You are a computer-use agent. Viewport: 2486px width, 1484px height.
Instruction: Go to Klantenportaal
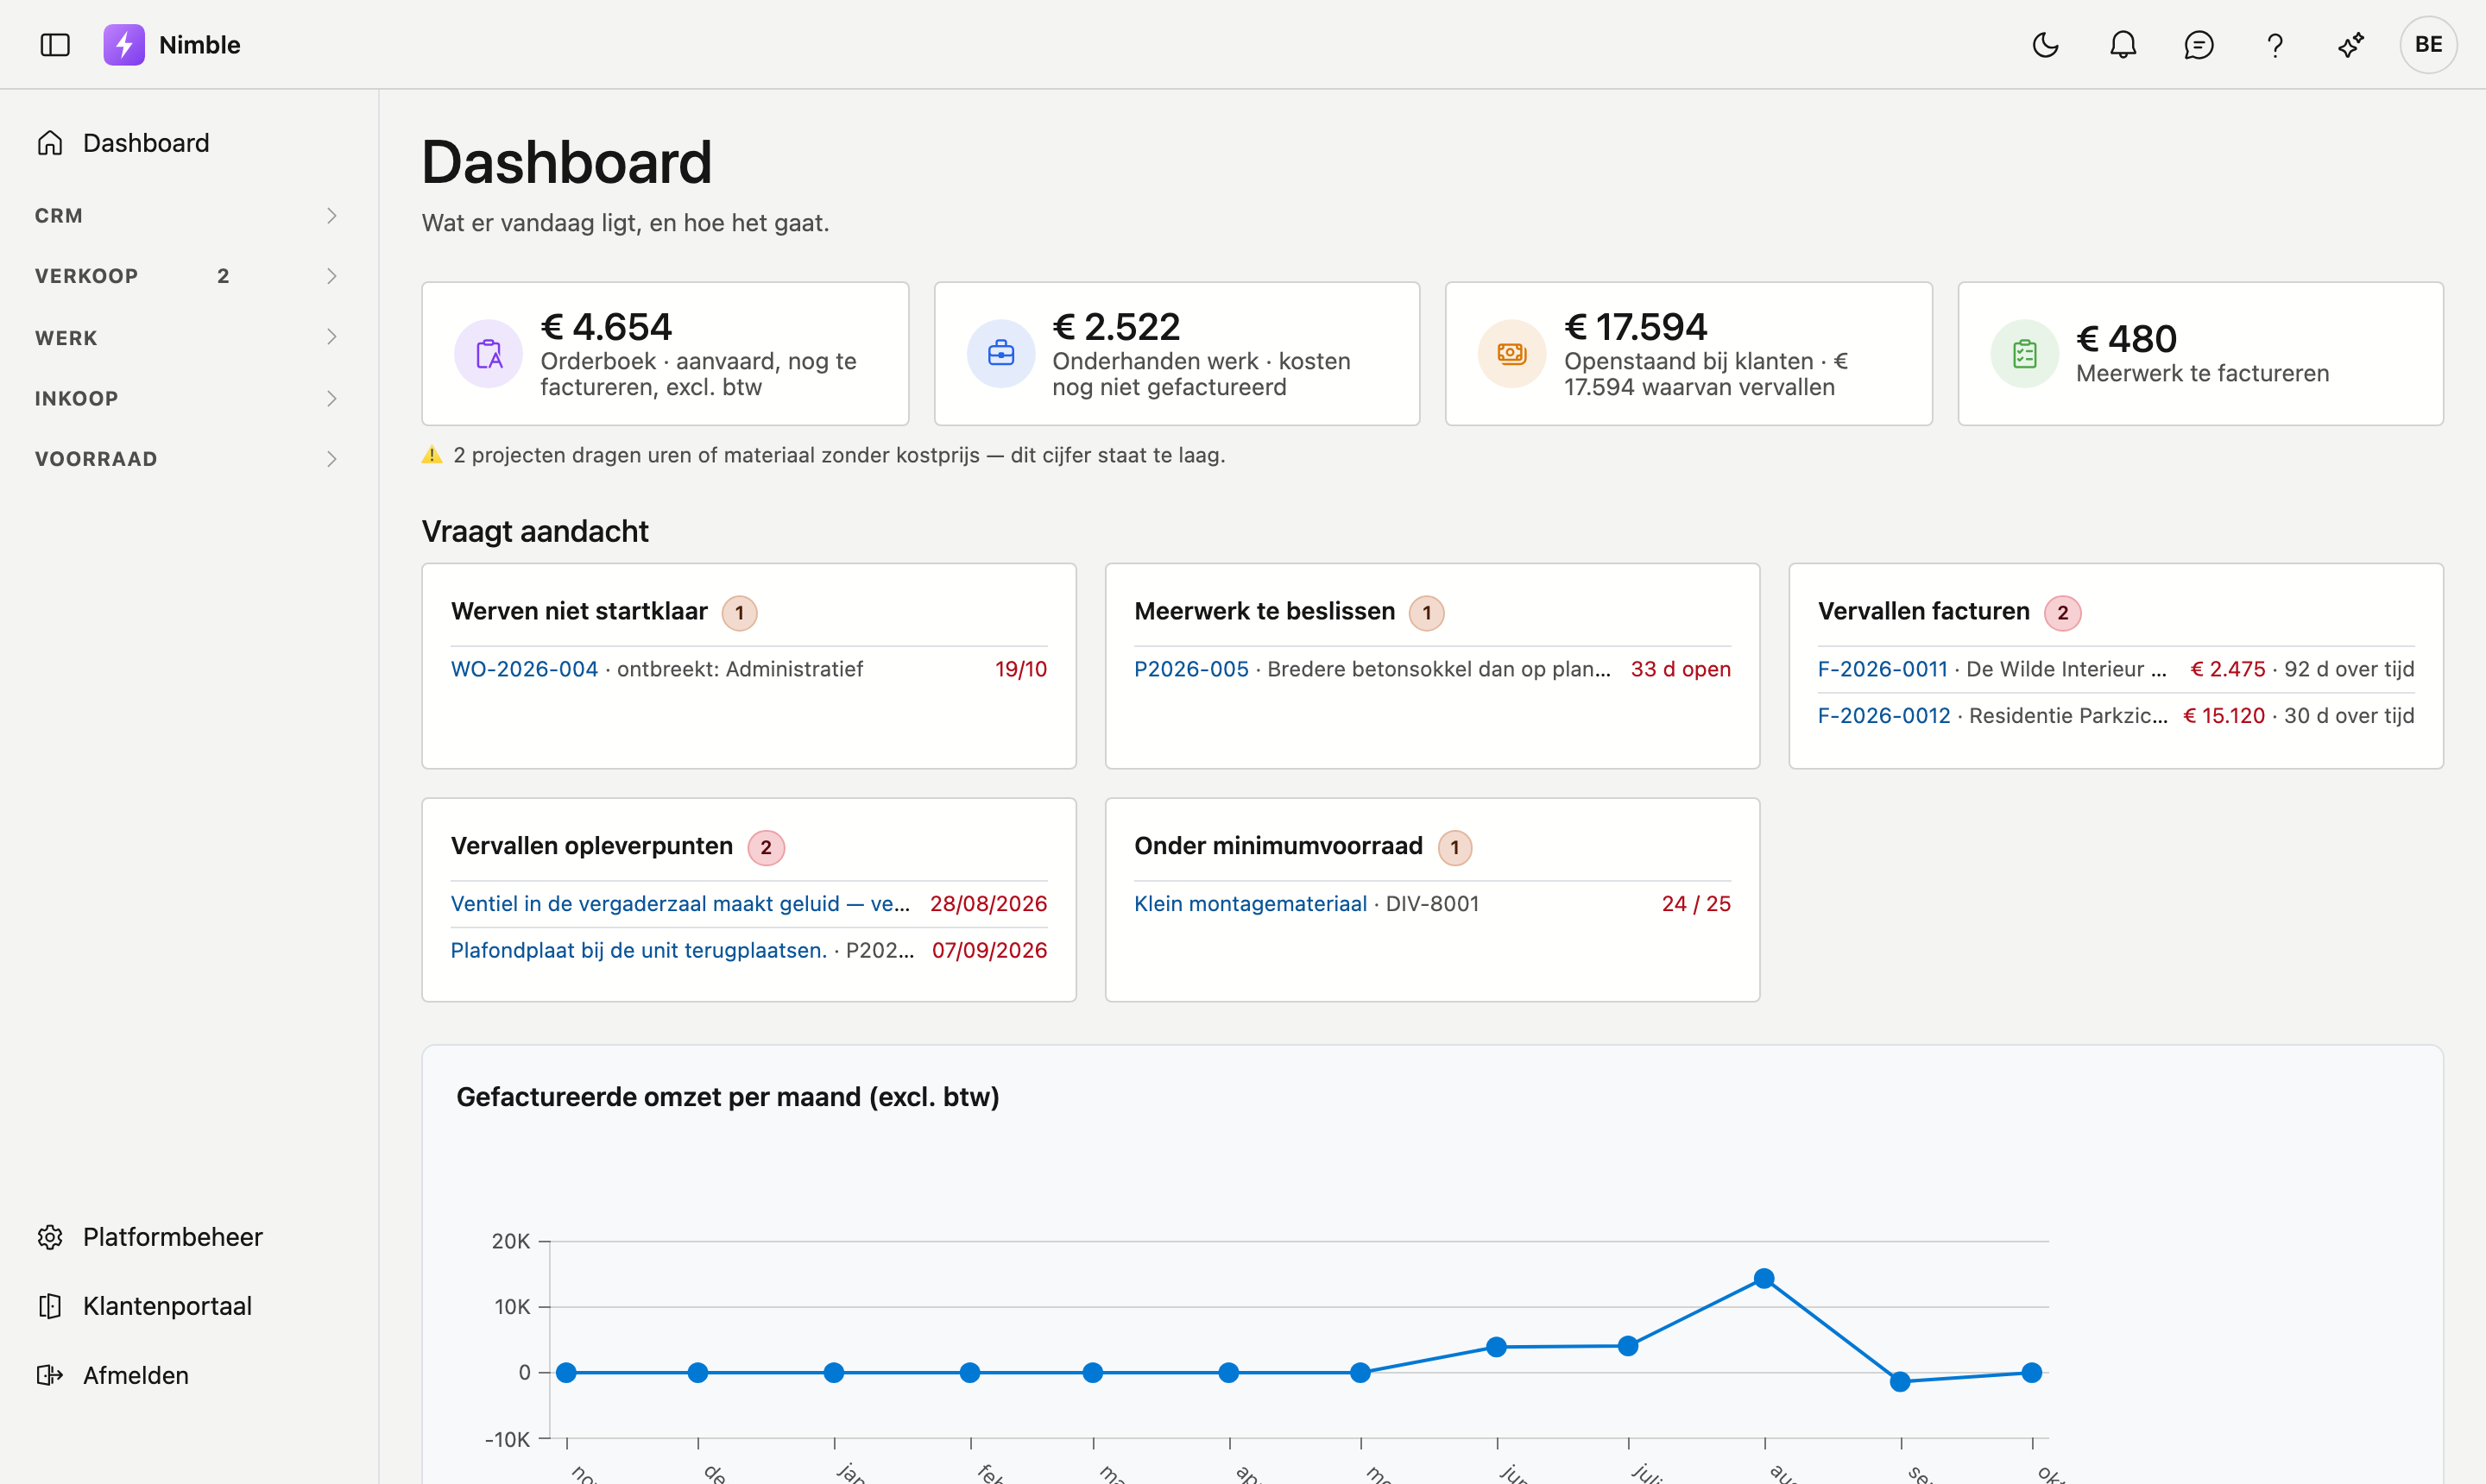click(189, 1306)
